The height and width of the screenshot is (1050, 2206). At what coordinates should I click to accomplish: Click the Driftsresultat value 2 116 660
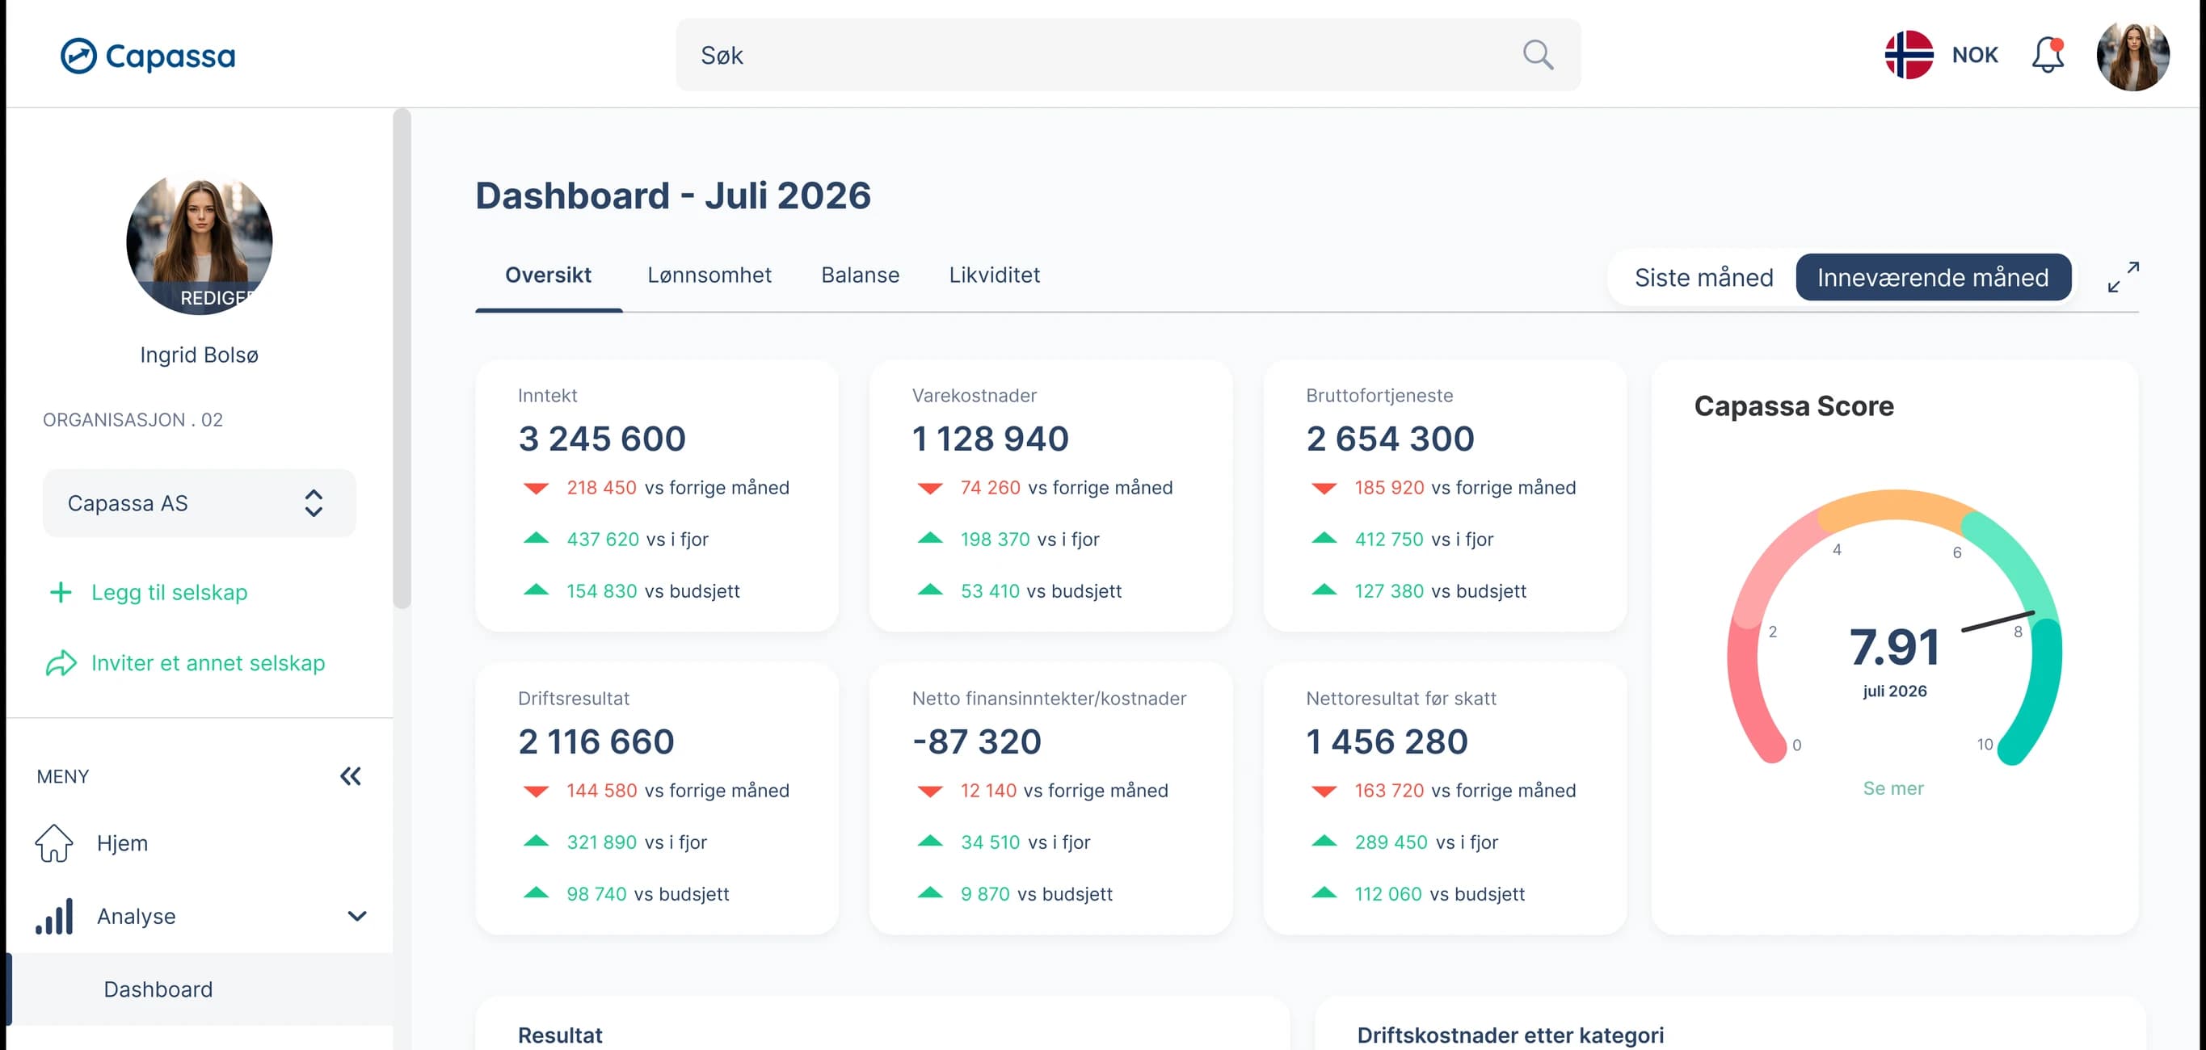pyautogui.click(x=596, y=741)
